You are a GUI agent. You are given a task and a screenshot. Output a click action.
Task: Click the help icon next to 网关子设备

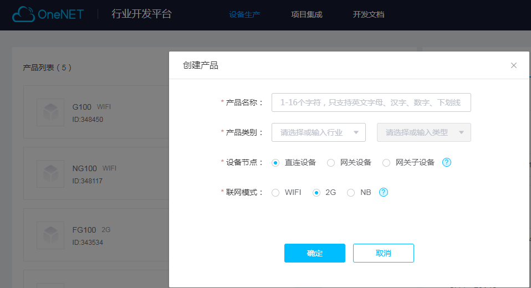pyautogui.click(x=447, y=162)
